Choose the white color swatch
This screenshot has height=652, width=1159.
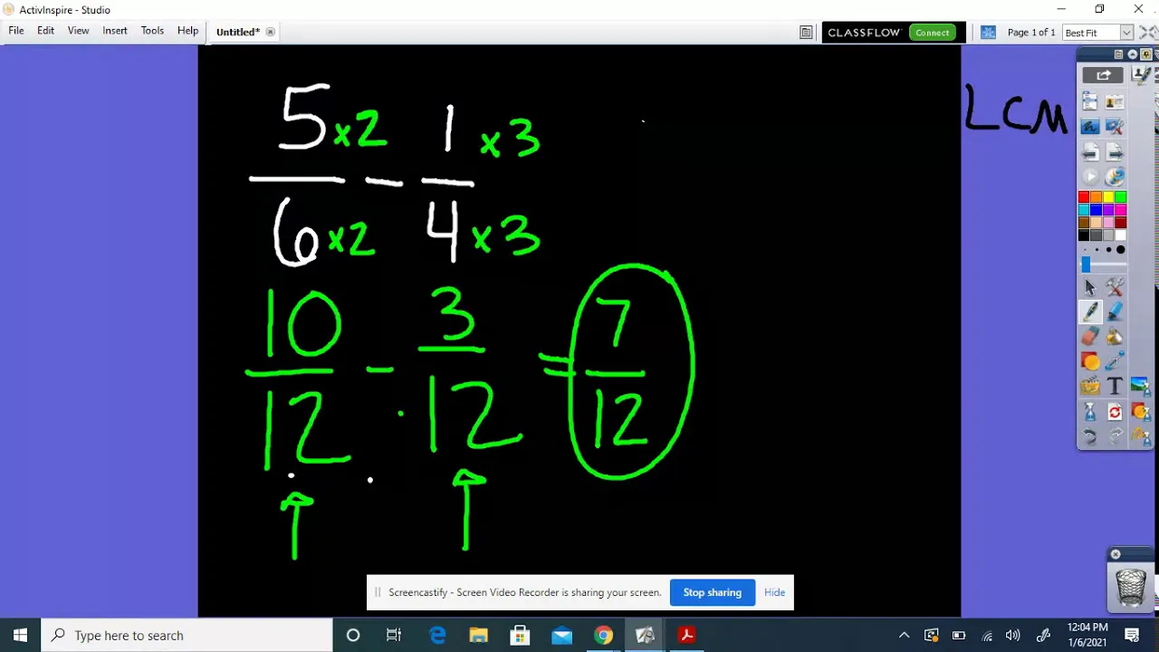1120,235
